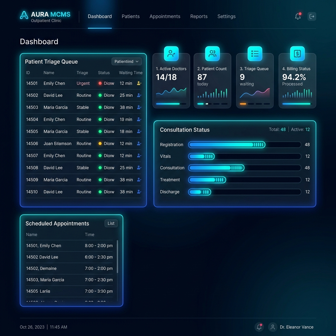Click the Billing Status receipt icon
This screenshot has width=336, height=336.
pos(297,53)
